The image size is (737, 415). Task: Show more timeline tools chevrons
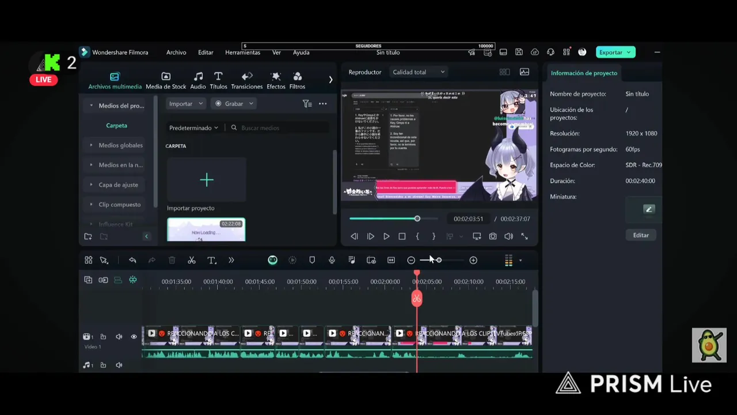tap(231, 261)
